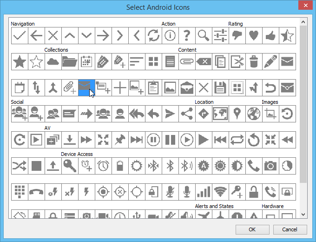Choose the refresh circular arrows icon
This screenshot has height=242, width=316.
(x=153, y=35)
